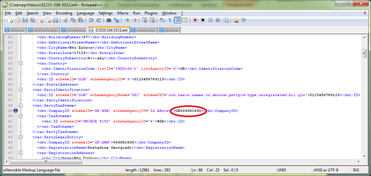Screen dimensions: 371x176
Task: Click the vertical scrollbar up arrow
Action: click(x=364, y=37)
